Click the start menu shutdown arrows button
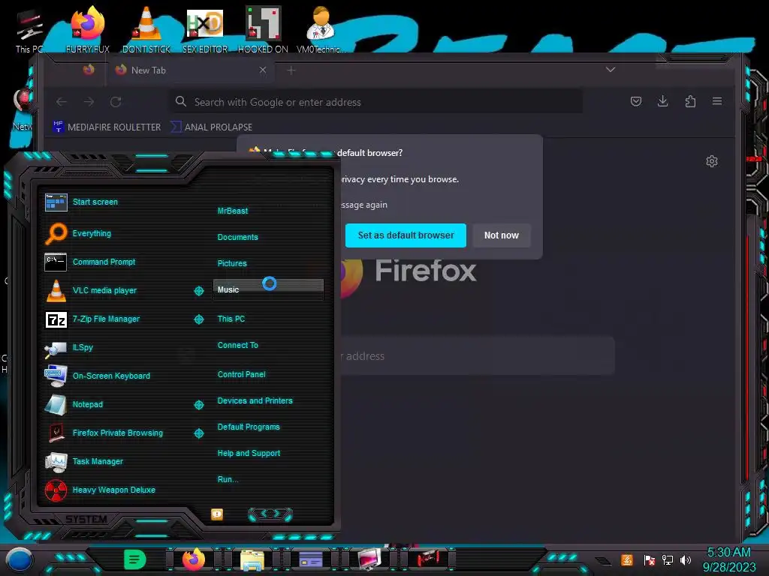769x576 pixels. click(x=270, y=514)
